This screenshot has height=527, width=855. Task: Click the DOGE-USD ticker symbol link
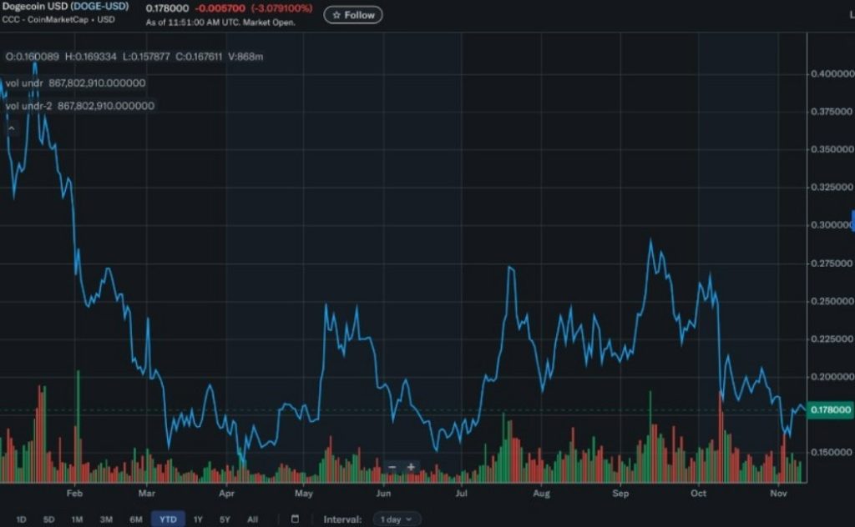coord(99,7)
